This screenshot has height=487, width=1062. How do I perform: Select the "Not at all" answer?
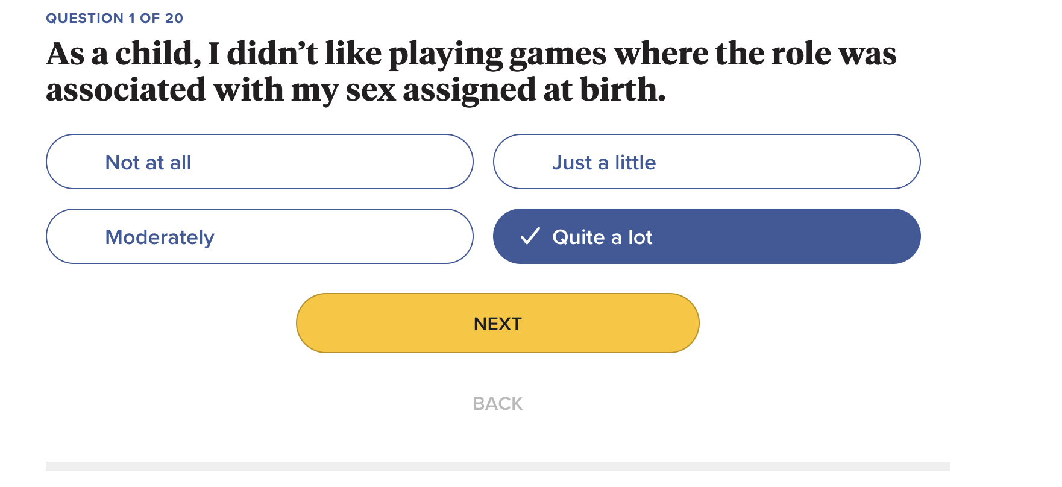[x=259, y=162]
